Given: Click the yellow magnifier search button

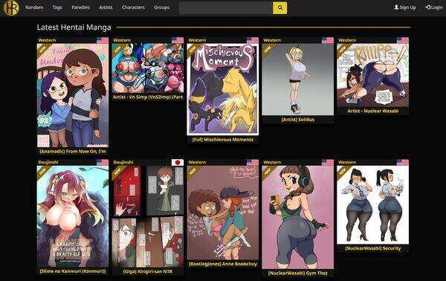Looking at the screenshot, I should (x=280, y=8).
